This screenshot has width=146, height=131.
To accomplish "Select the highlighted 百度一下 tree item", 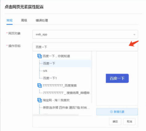I will pos(65,63).
